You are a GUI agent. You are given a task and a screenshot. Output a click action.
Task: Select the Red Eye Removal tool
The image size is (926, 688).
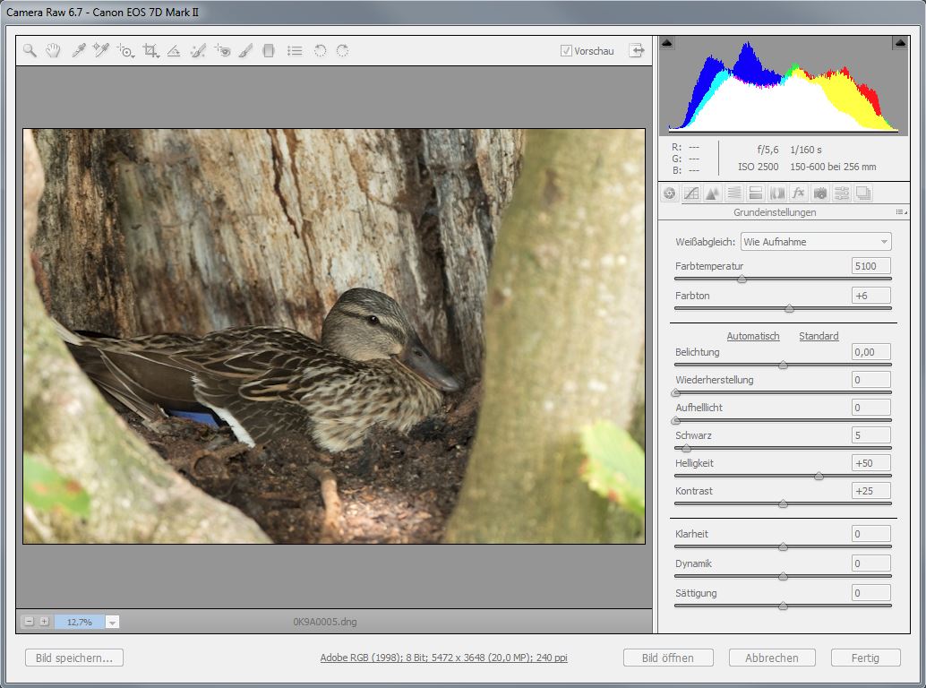pos(222,51)
